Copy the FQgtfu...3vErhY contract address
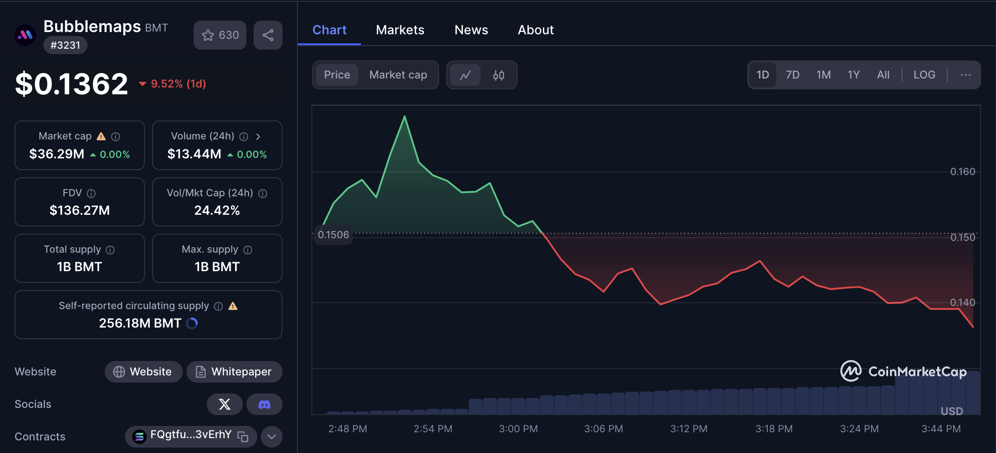 243,436
